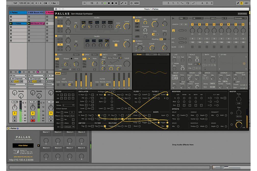257x171 pixels.
Task: Toggle FILTER 2 enable square
Action: (x=134, y=41)
